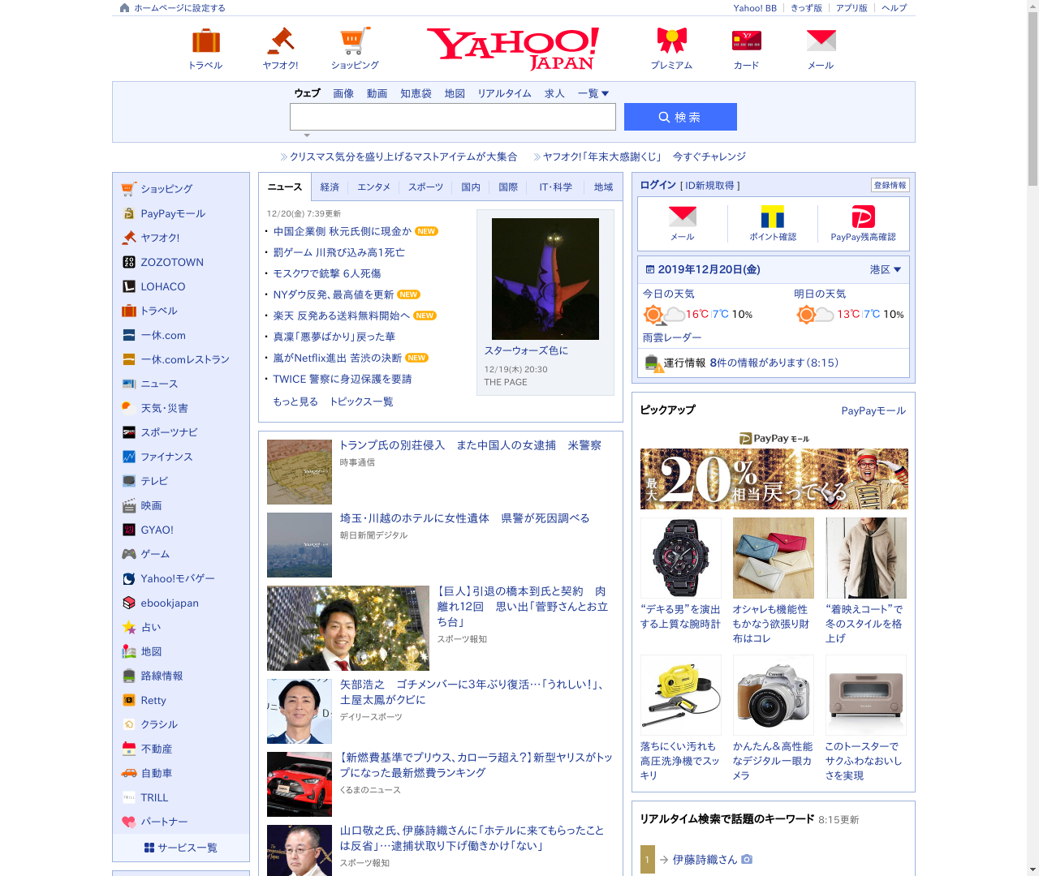This screenshot has width=1039, height=876.
Task: Switch to the スポーツ news tab
Action: (425, 187)
